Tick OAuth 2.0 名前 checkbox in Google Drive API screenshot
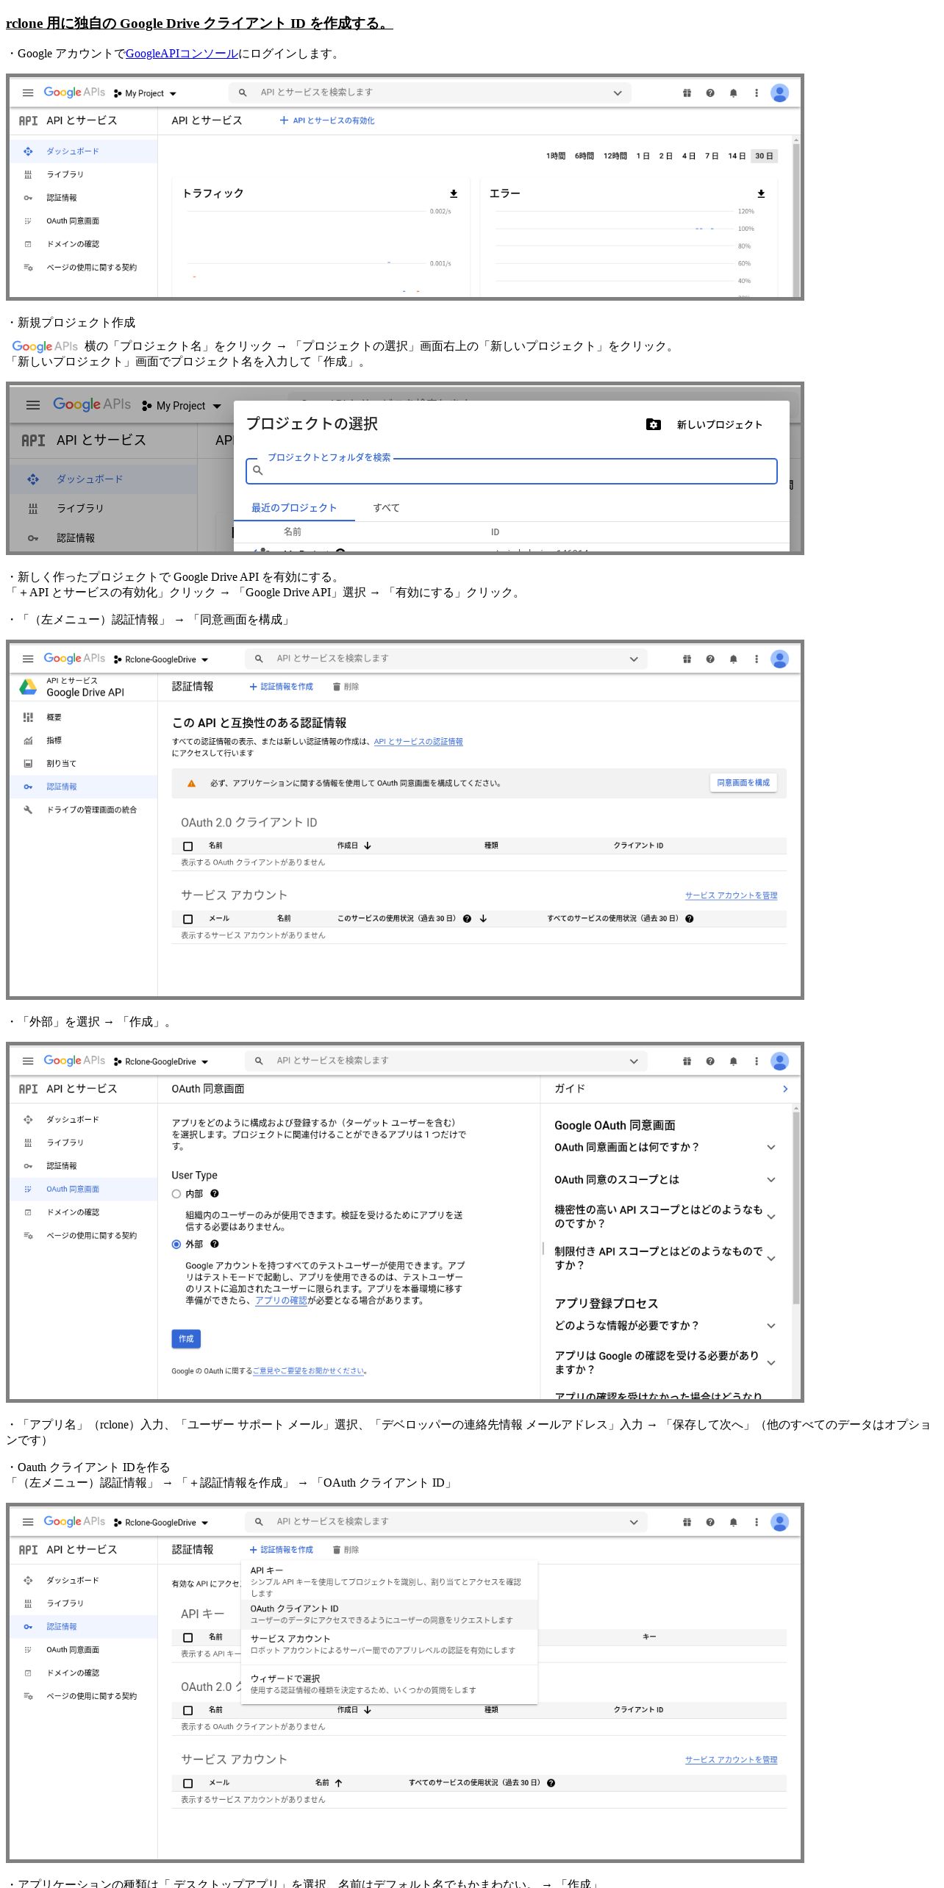Image resolution: width=944 pixels, height=1888 pixels. (188, 846)
